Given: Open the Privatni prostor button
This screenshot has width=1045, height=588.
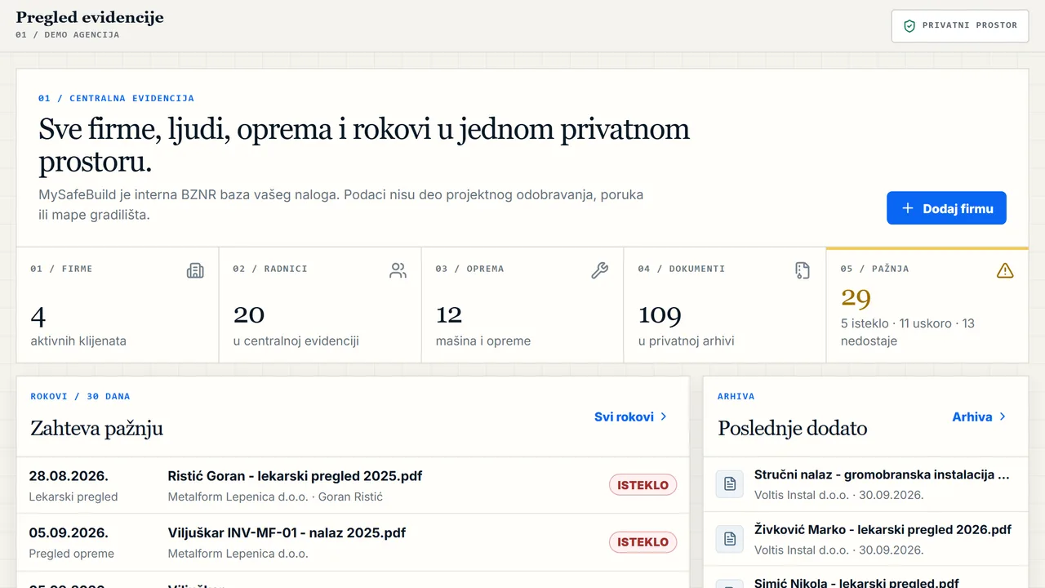Looking at the screenshot, I should click(959, 26).
